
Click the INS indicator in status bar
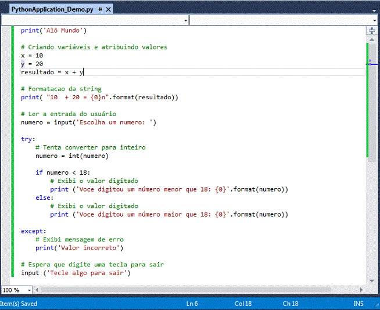coord(358,304)
